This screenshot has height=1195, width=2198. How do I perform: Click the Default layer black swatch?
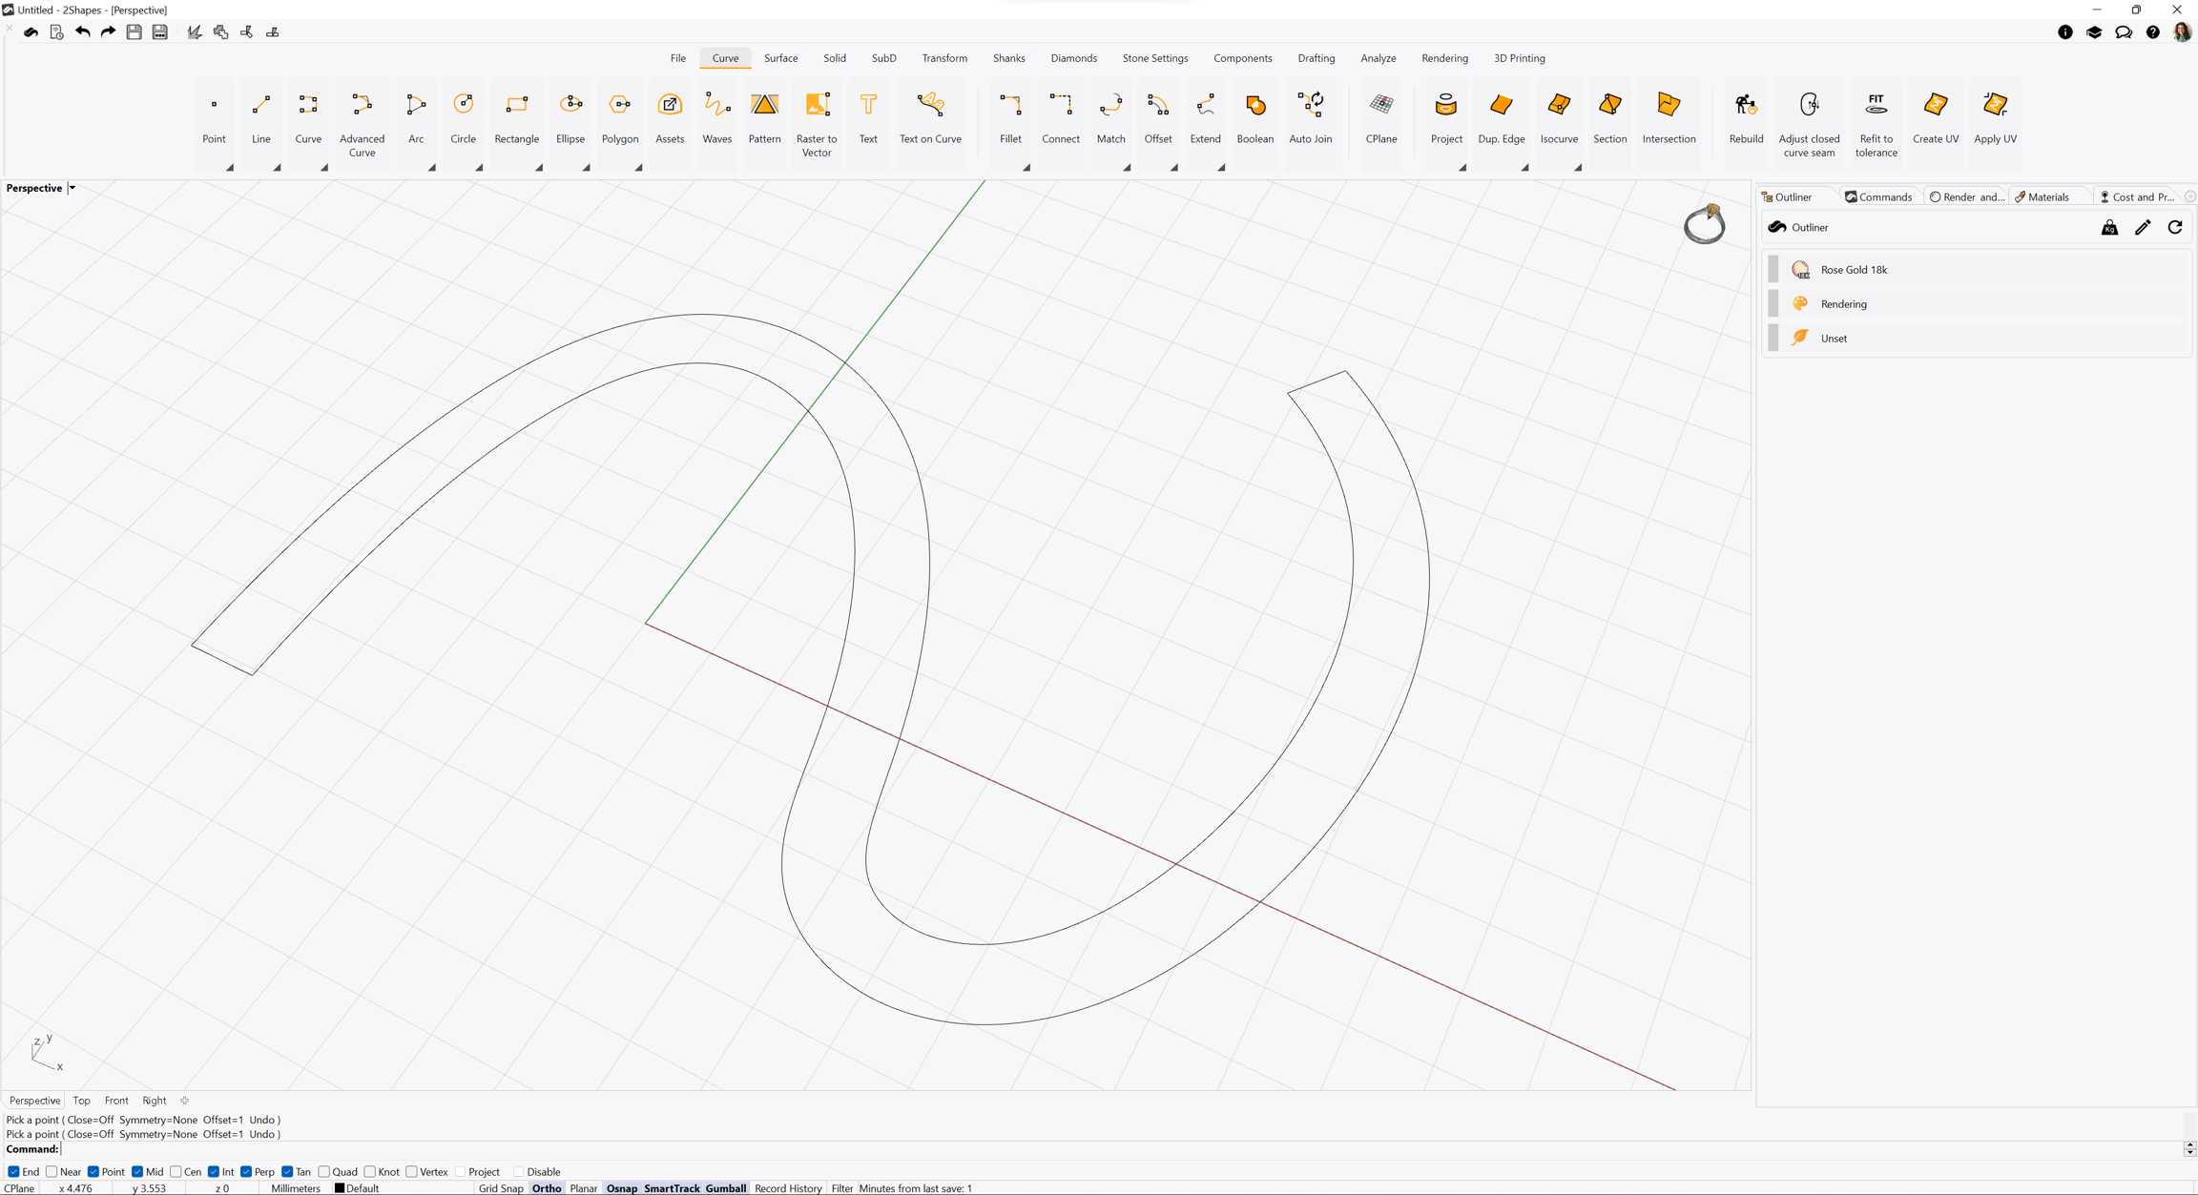[x=340, y=1188]
